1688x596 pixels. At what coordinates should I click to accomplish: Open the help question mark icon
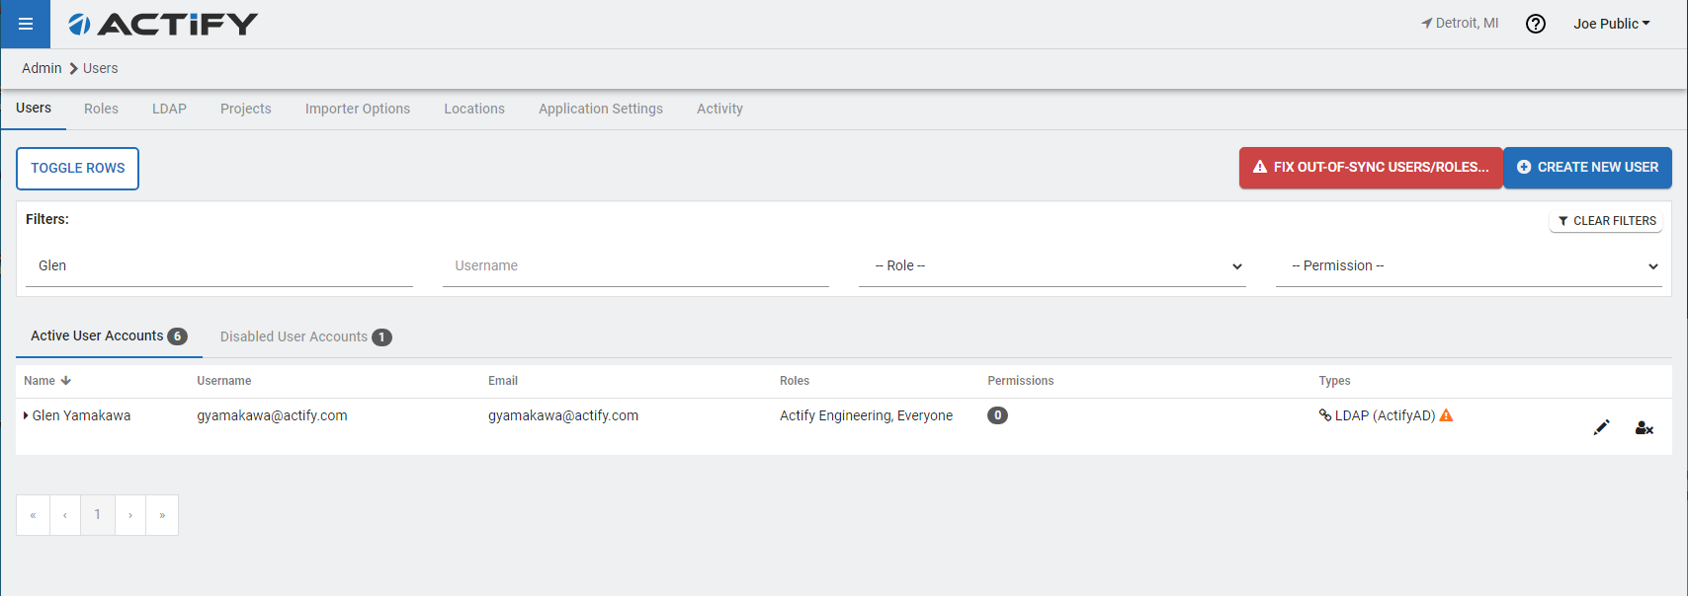pos(1536,24)
